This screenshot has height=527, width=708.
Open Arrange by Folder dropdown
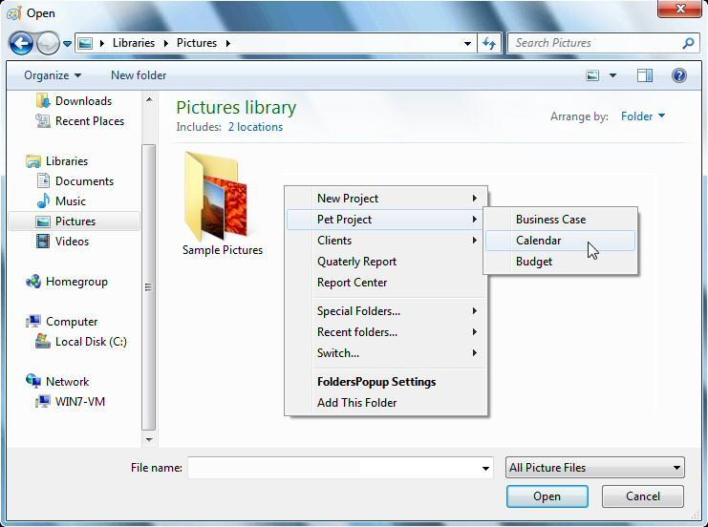point(642,116)
